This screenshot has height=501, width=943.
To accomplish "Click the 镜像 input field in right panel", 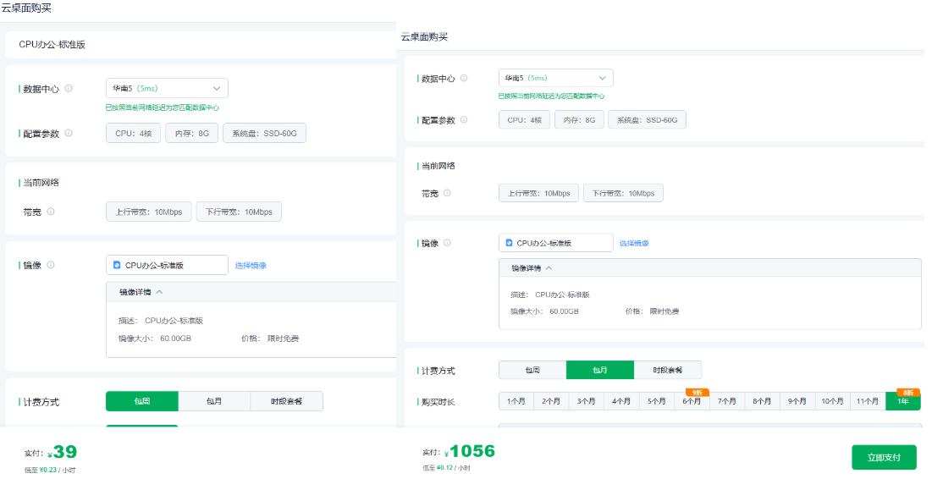I will pos(555,243).
